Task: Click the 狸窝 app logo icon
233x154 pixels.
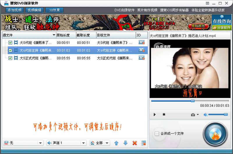Action: 6,3
